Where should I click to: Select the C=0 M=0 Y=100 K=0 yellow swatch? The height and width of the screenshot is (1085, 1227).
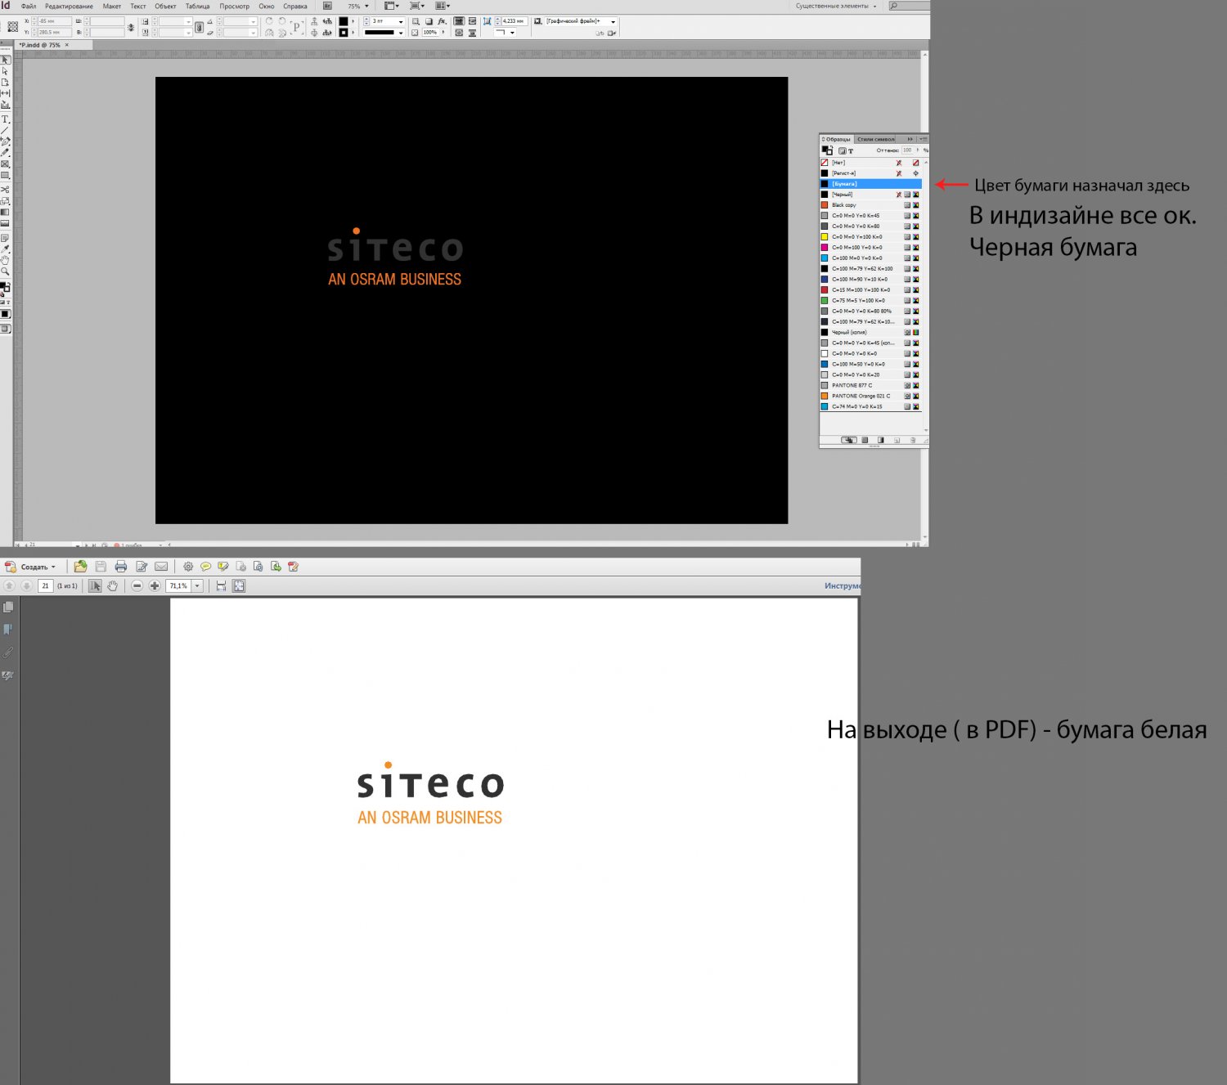871,237
